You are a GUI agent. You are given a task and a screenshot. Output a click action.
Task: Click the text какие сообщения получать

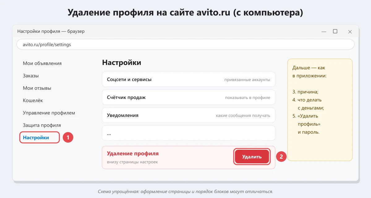(x=243, y=116)
